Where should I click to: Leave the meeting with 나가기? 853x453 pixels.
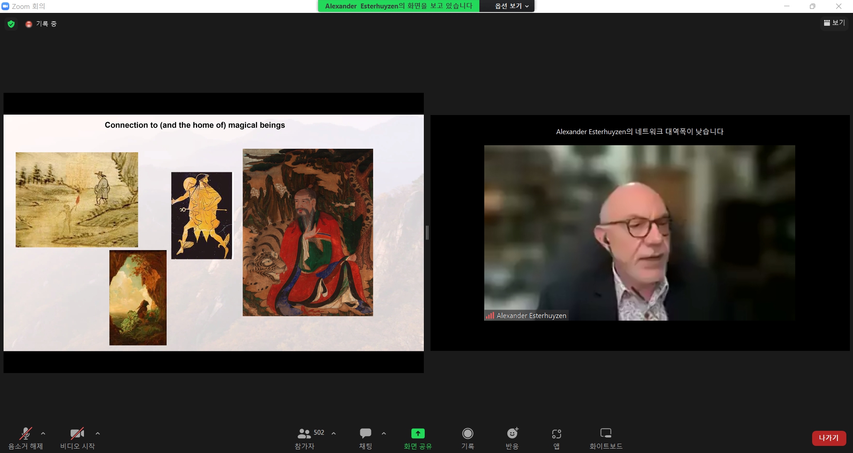point(829,438)
